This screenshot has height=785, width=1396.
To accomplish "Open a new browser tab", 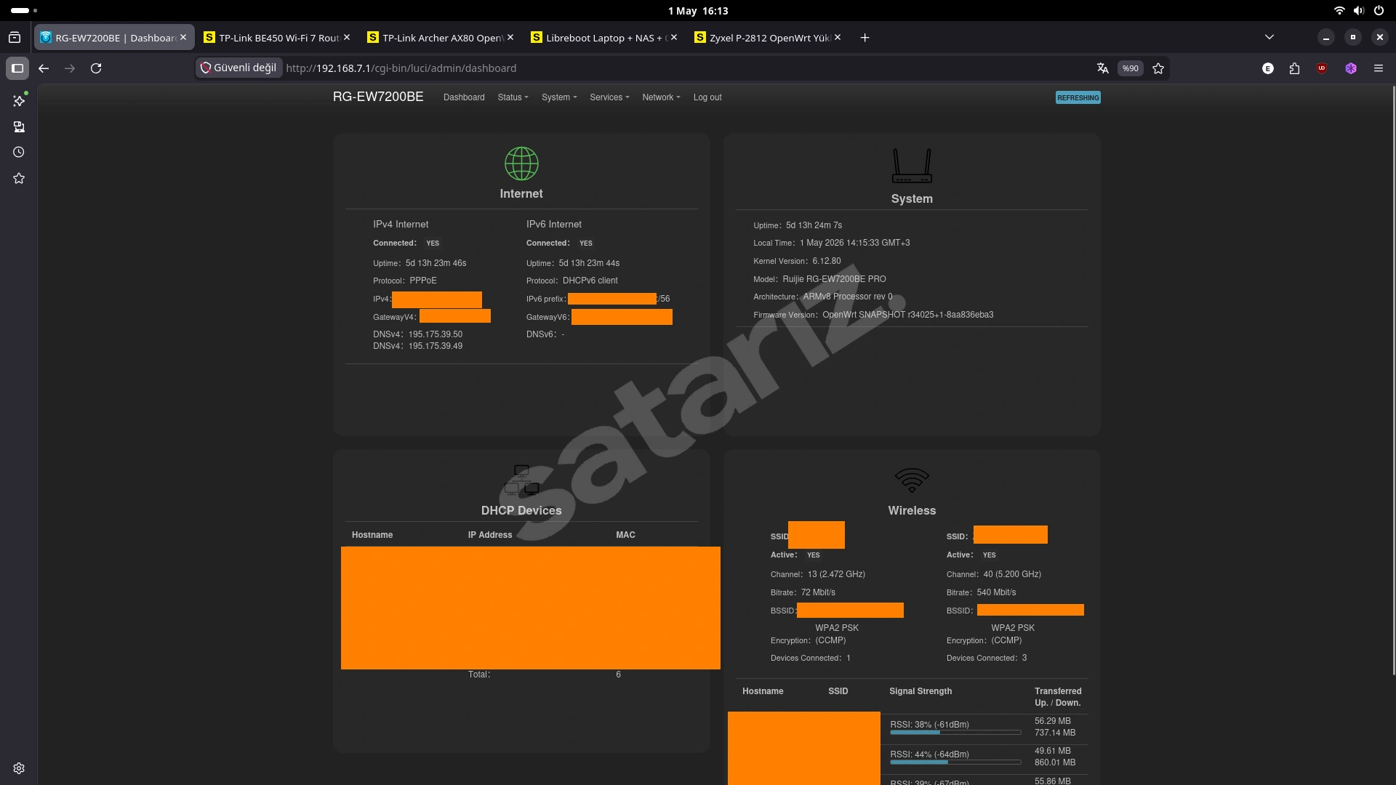I will point(865,38).
